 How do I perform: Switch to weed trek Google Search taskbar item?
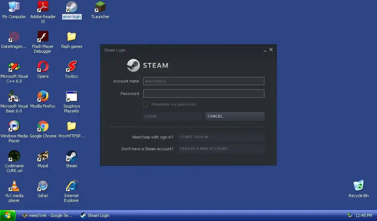pyautogui.click(x=47, y=215)
